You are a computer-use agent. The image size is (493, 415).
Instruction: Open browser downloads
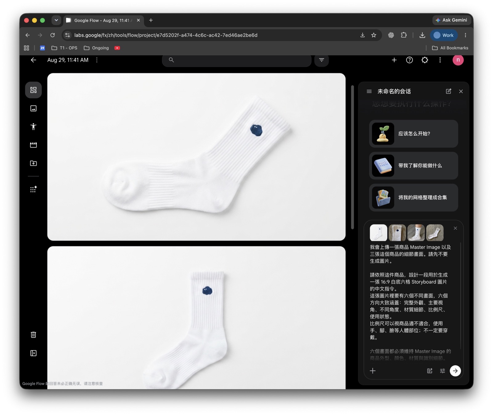tap(422, 35)
